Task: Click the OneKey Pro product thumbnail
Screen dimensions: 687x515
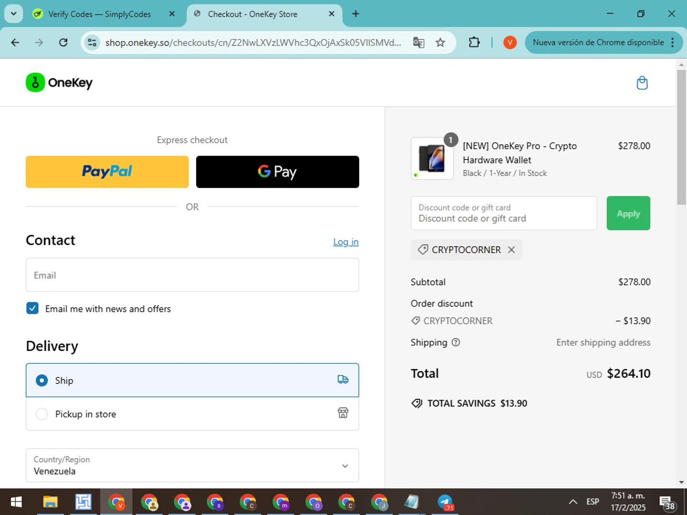Action: 432,158
